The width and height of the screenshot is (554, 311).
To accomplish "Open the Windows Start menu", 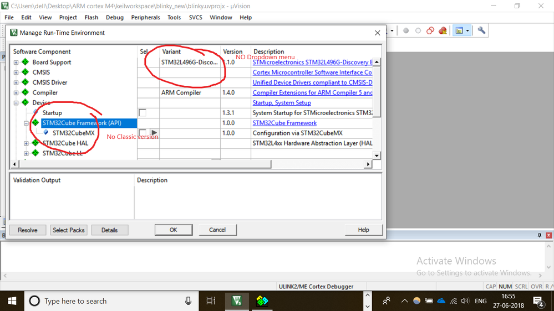I will coord(12,301).
